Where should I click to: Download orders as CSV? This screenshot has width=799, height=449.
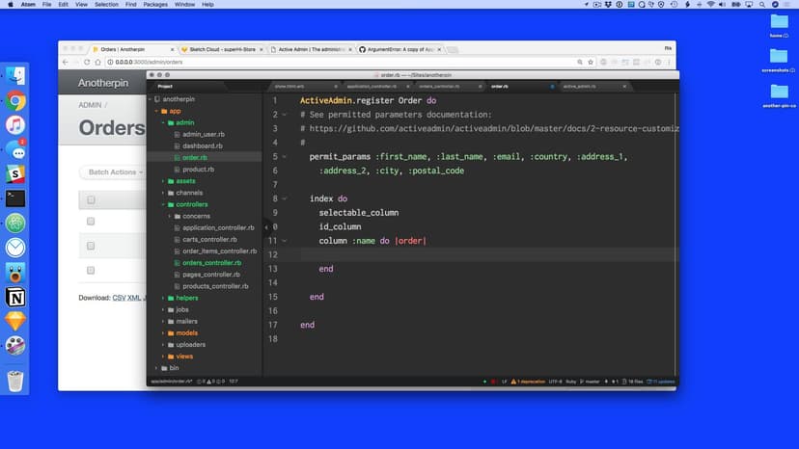click(120, 298)
